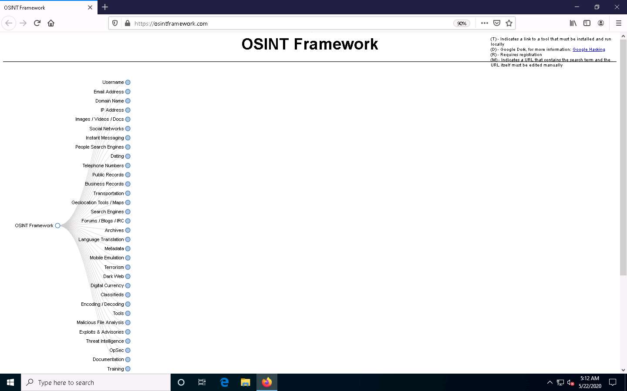
Task: Click the Encoding / Decoding label
Action: point(102,304)
